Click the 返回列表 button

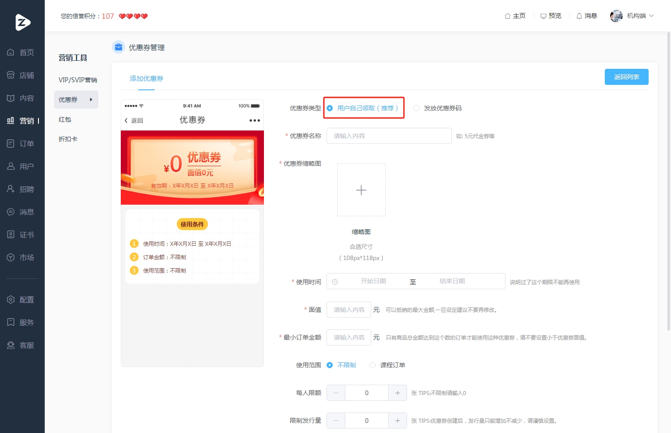[626, 77]
